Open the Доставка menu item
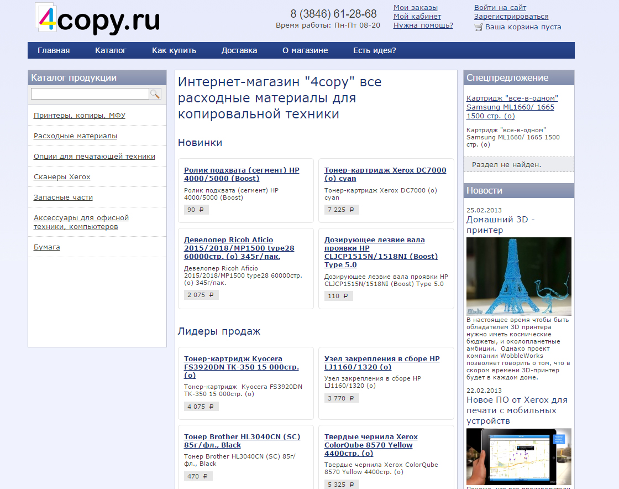The height and width of the screenshot is (489, 619). (239, 50)
